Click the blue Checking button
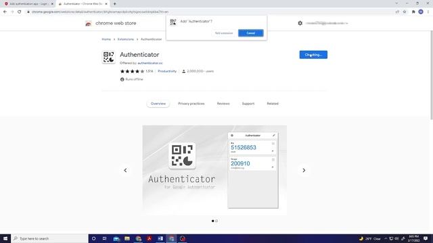 tap(313, 55)
